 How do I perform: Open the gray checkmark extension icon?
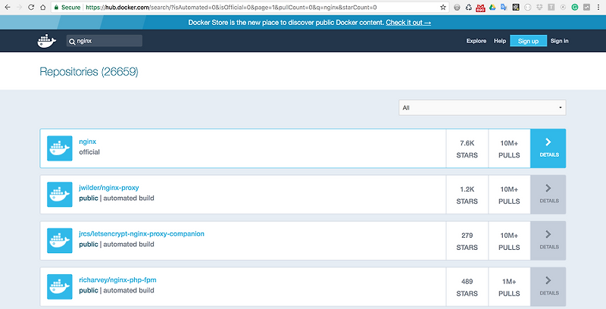coord(586,8)
